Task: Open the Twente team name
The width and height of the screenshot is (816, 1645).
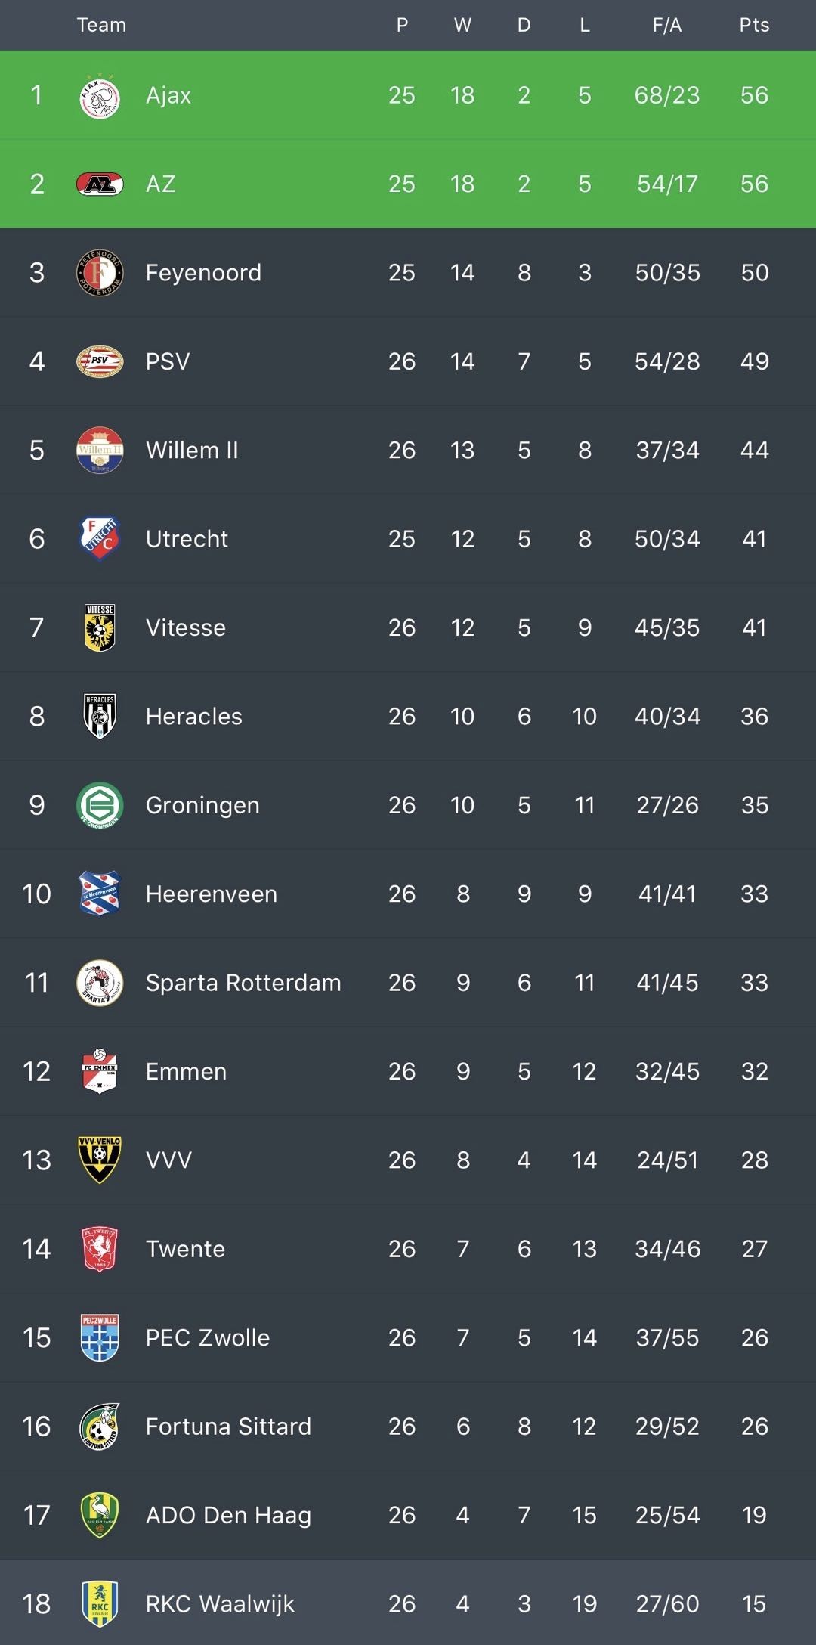Action: (x=185, y=1249)
